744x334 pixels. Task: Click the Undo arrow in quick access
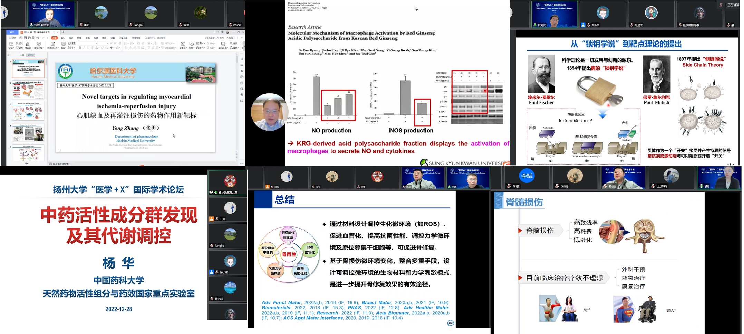(37, 38)
